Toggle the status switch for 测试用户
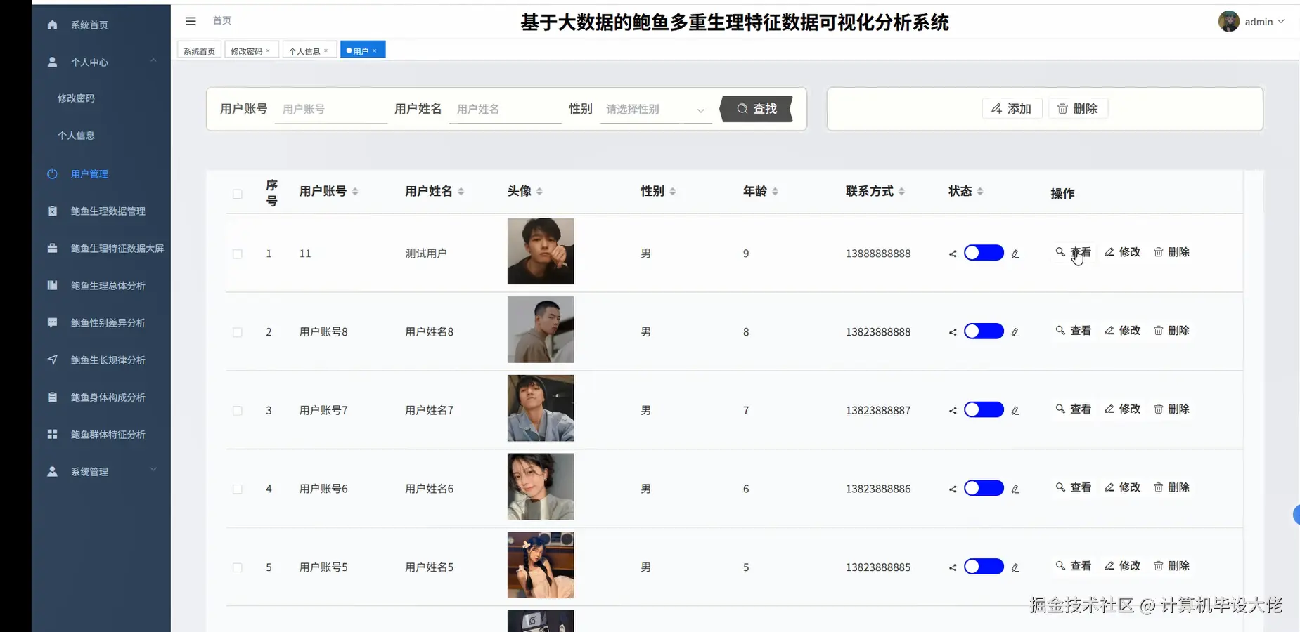The height and width of the screenshot is (632, 1300). point(983,253)
